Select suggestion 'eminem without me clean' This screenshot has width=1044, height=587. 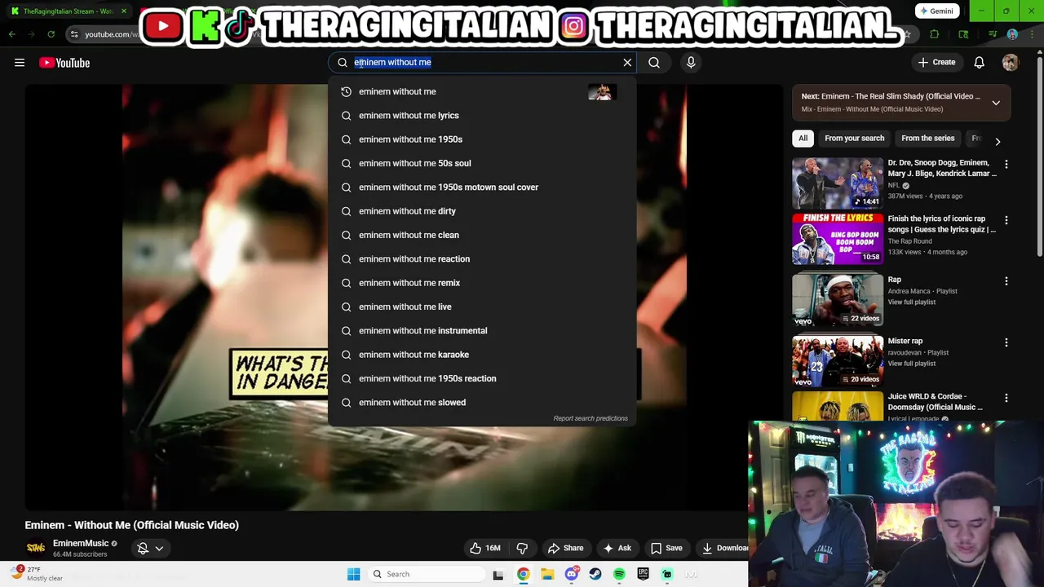482,235
